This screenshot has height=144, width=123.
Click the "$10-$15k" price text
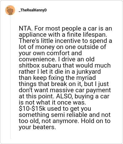click(x=32, y=109)
